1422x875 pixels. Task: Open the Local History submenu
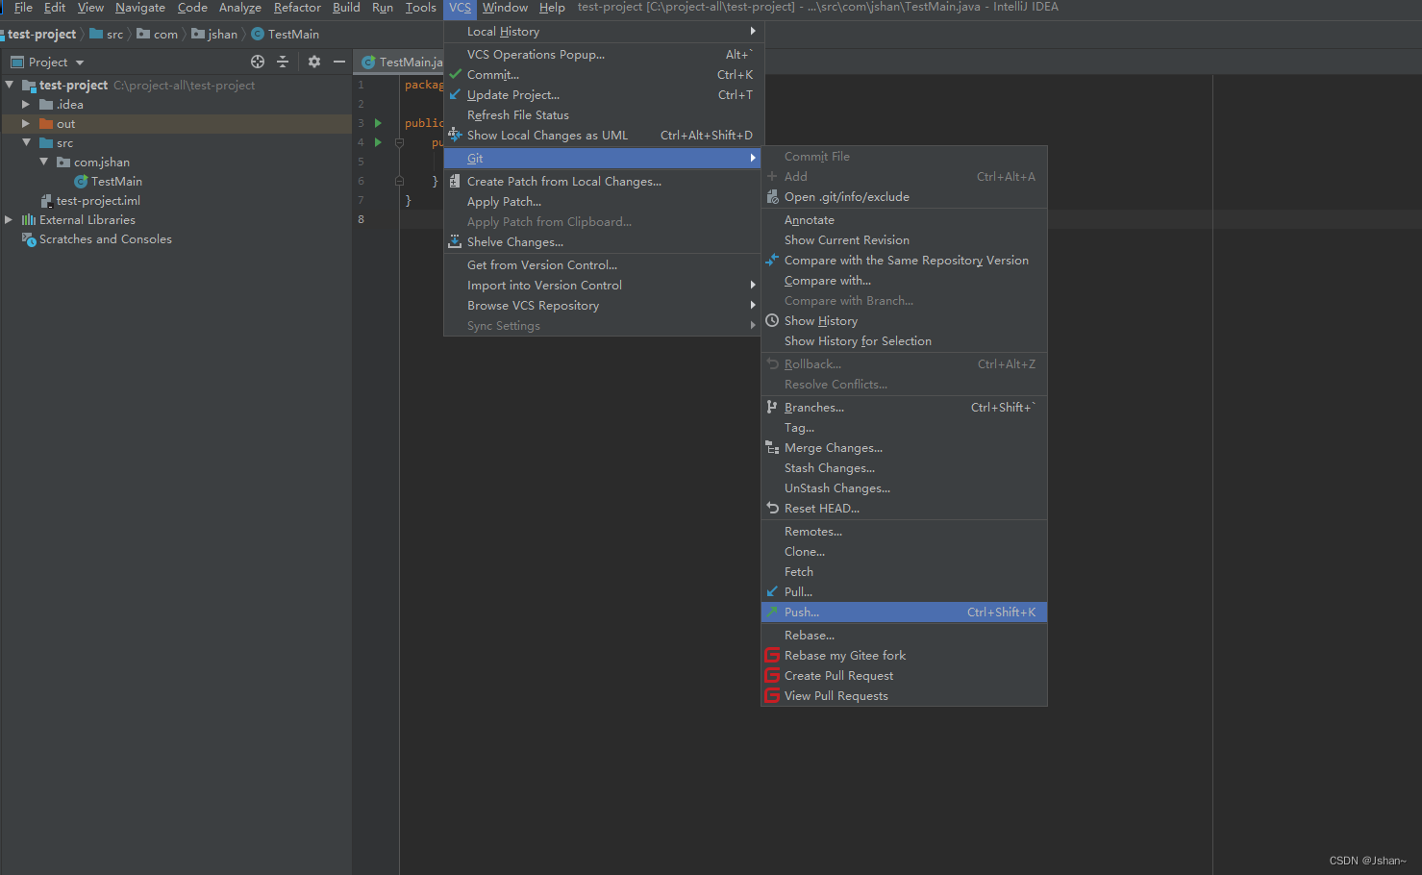pyautogui.click(x=602, y=32)
